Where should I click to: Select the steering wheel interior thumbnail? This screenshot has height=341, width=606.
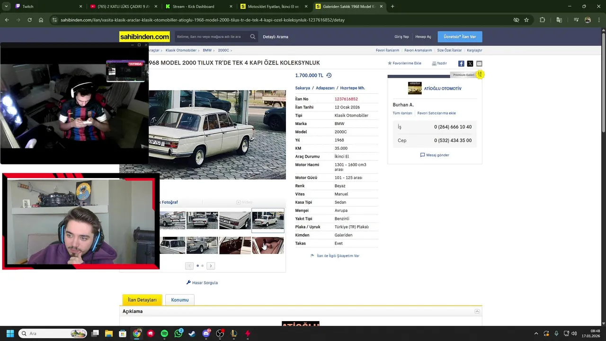pyautogui.click(x=235, y=245)
